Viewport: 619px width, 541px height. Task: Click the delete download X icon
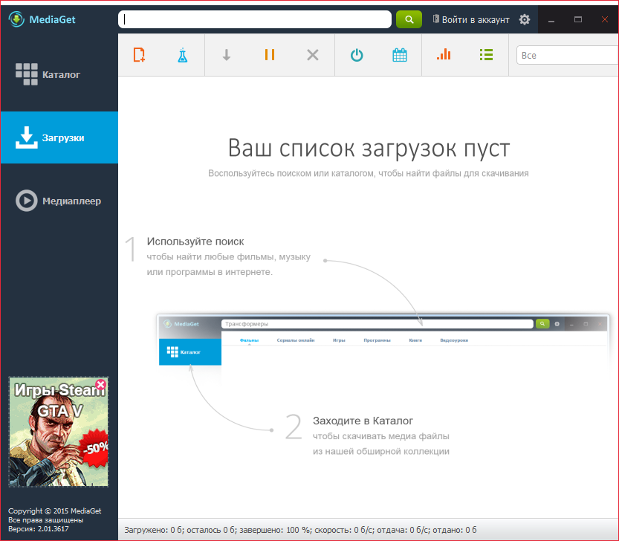click(x=313, y=55)
